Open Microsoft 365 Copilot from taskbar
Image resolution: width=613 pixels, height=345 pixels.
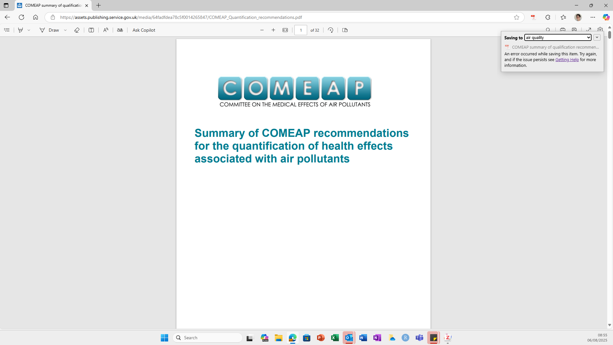(265, 338)
